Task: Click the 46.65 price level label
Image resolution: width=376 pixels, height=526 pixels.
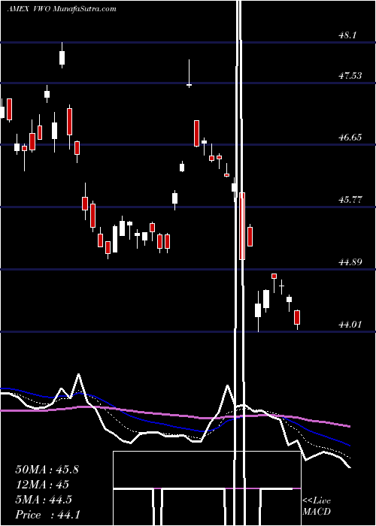Action: coord(350,138)
